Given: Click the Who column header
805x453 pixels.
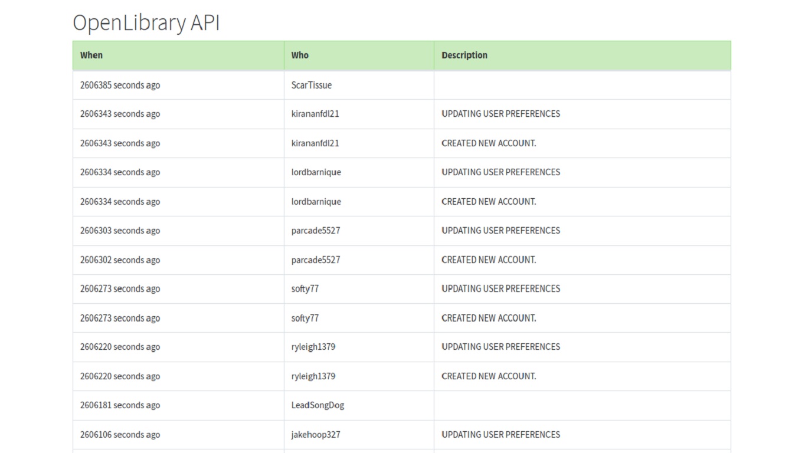Looking at the screenshot, I should click(300, 55).
